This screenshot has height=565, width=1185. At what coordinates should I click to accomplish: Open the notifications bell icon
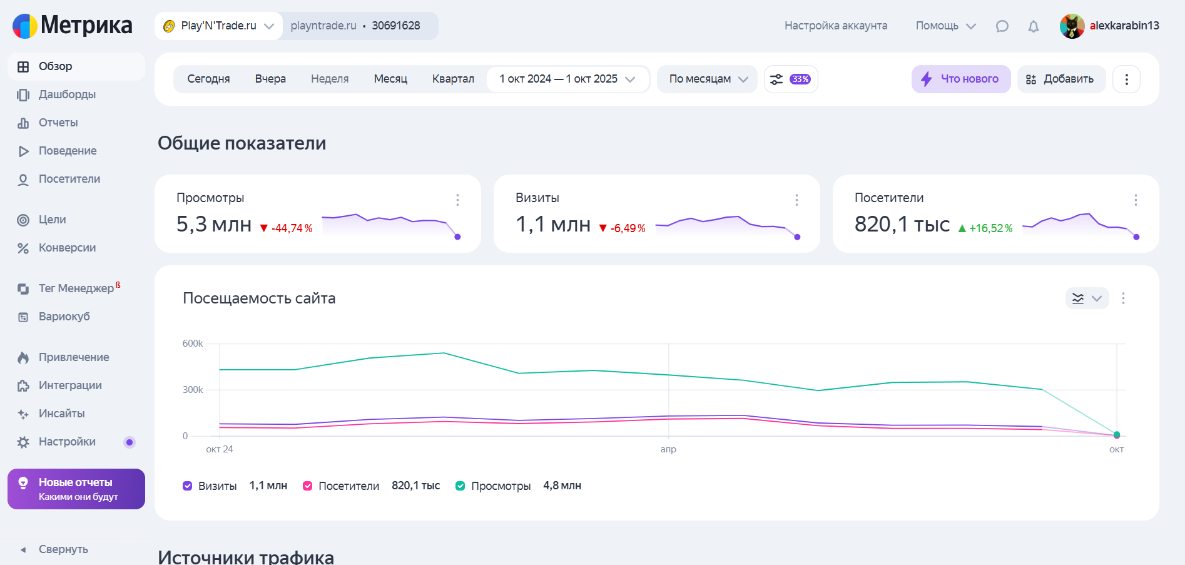click(x=1034, y=26)
